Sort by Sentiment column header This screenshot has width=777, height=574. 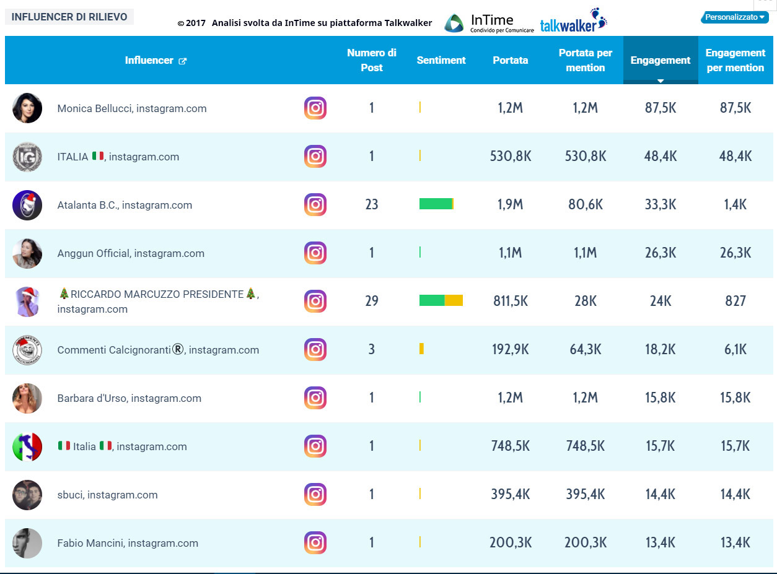pyautogui.click(x=441, y=60)
